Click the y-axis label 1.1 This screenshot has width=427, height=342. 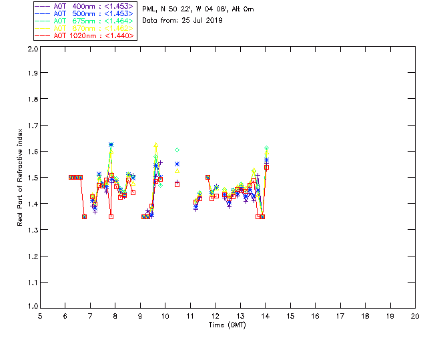point(33,283)
